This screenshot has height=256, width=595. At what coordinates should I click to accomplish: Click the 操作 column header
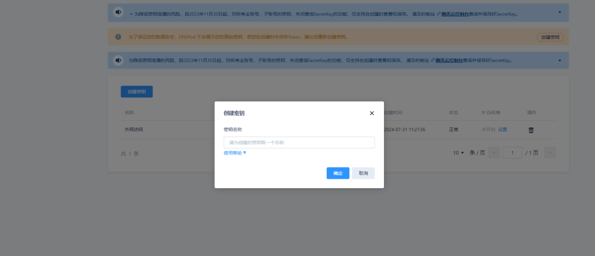point(532,113)
